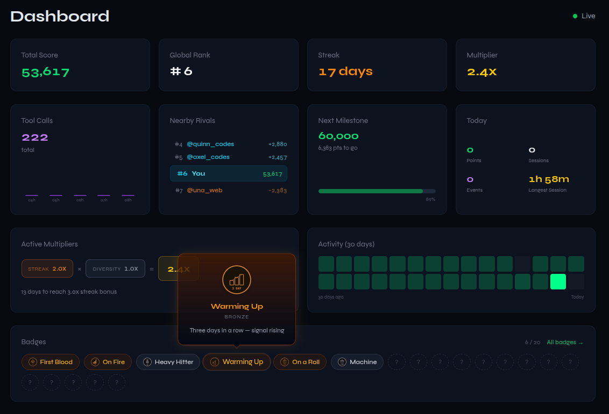The image size is (609, 414).
Task: Click the first question-mark locked badge
Action: click(396, 362)
